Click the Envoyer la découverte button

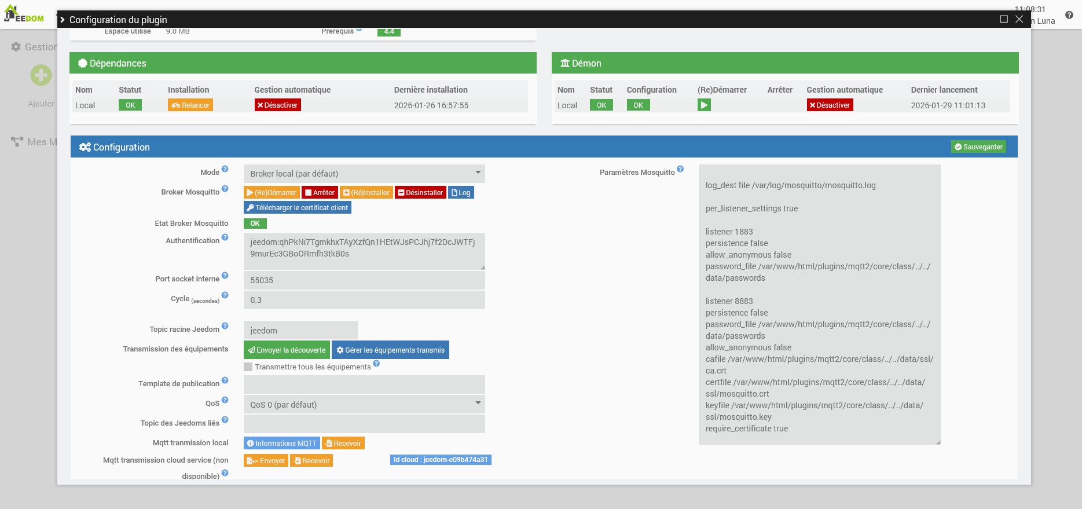click(x=287, y=350)
